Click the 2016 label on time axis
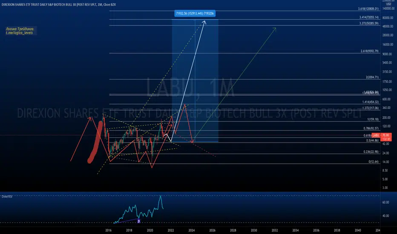 pyautogui.click(x=108, y=231)
